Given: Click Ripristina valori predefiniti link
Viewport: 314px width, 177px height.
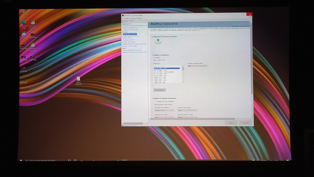Looking at the screenshot, I should coord(240,26).
